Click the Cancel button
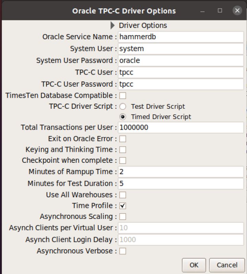The width and height of the screenshot is (247, 274). point(227,265)
